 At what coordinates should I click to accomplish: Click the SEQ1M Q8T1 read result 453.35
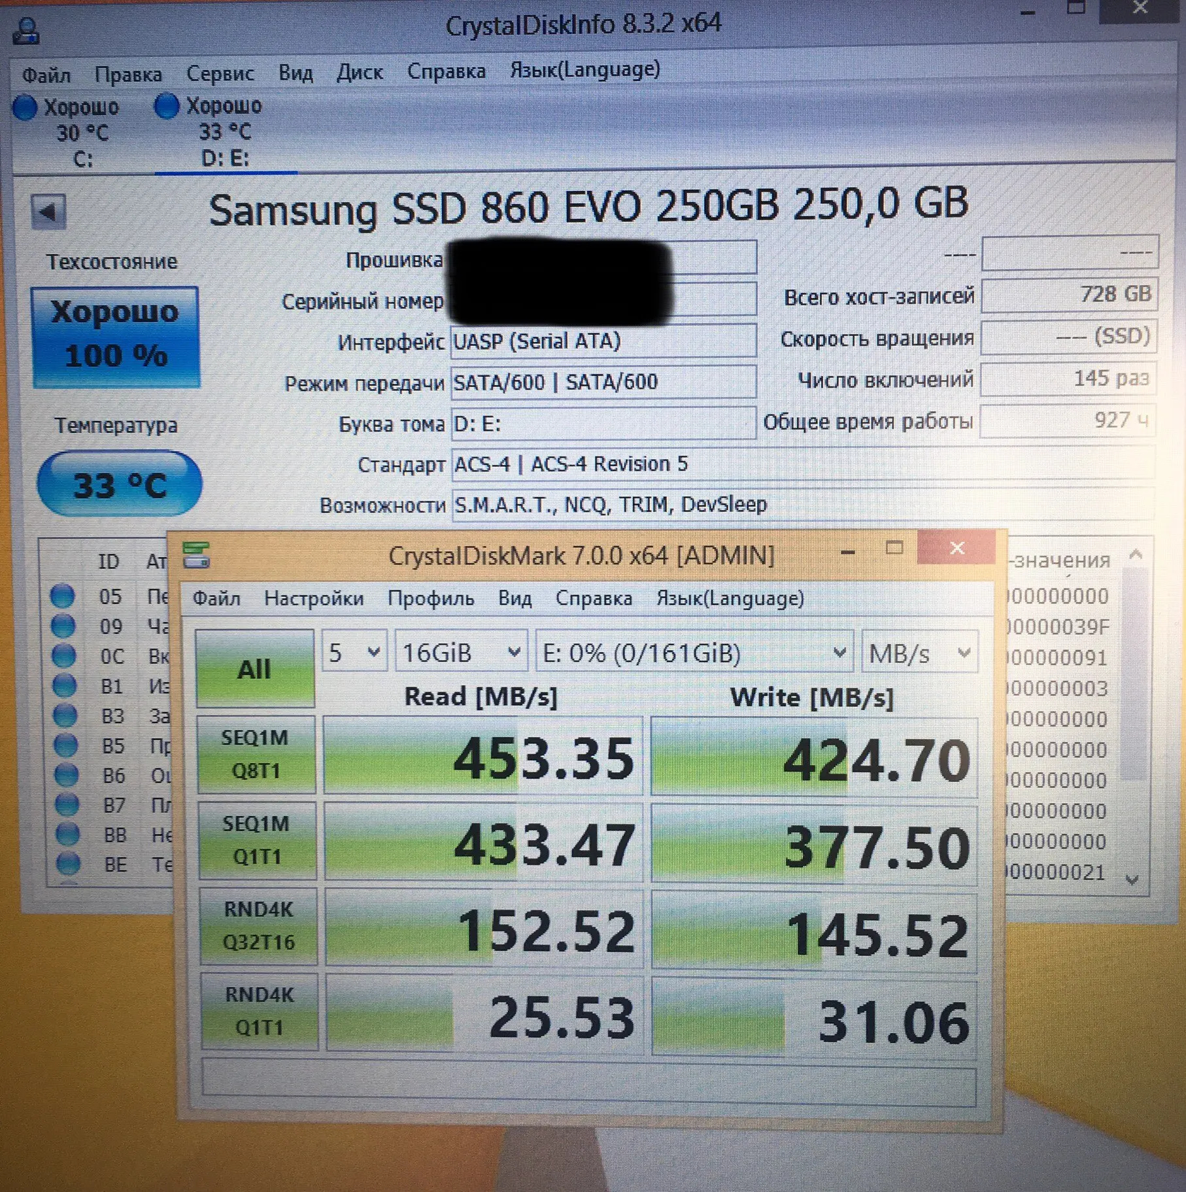[x=483, y=756]
